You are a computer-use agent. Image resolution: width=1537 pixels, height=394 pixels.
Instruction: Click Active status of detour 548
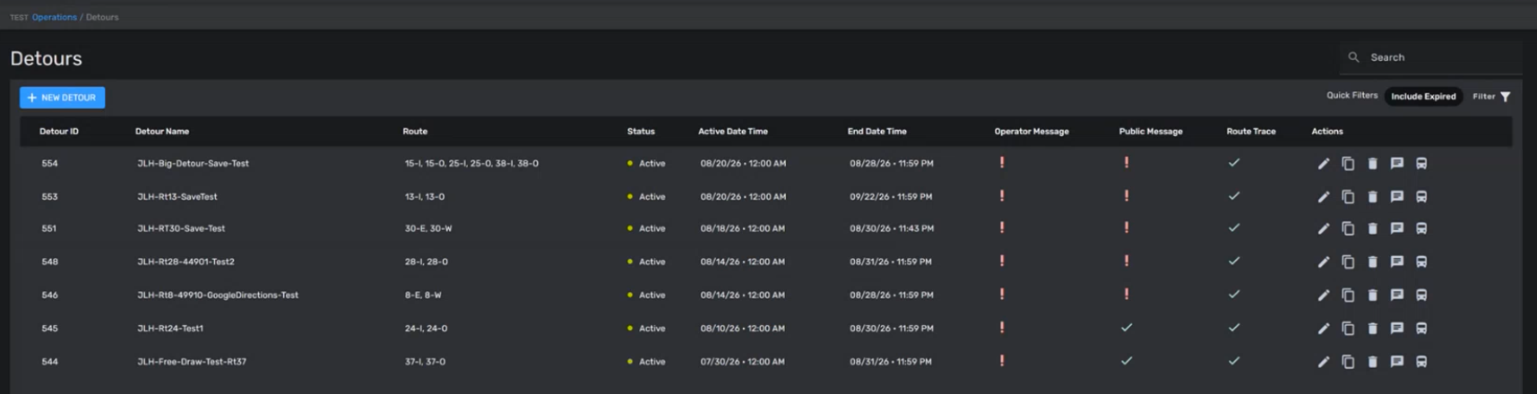tap(646, 262)
